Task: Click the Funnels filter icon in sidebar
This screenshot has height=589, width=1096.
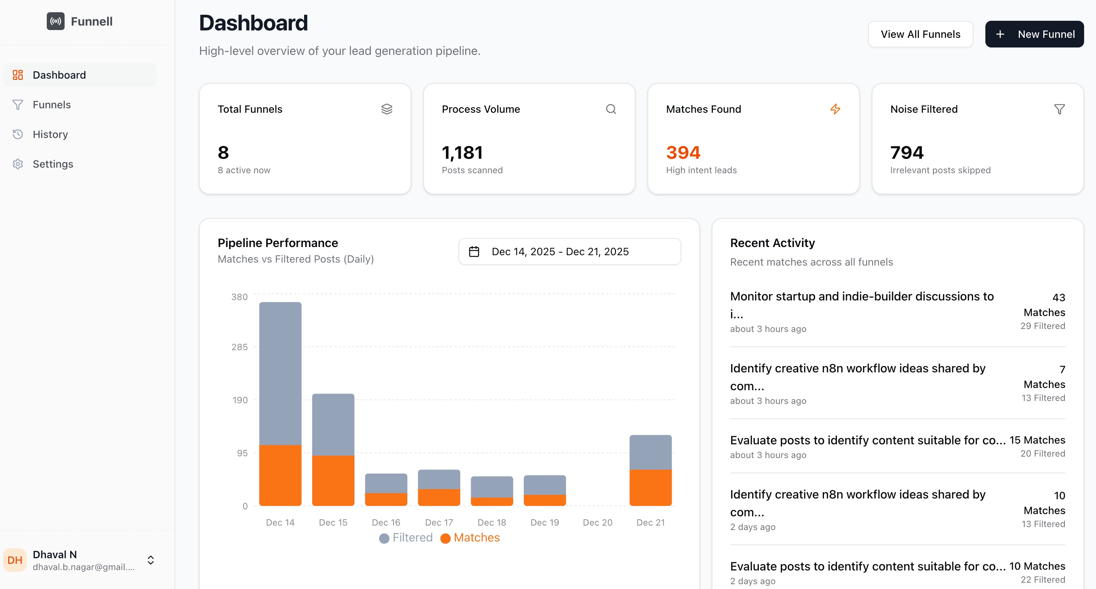Action: [x=17, y=105]
